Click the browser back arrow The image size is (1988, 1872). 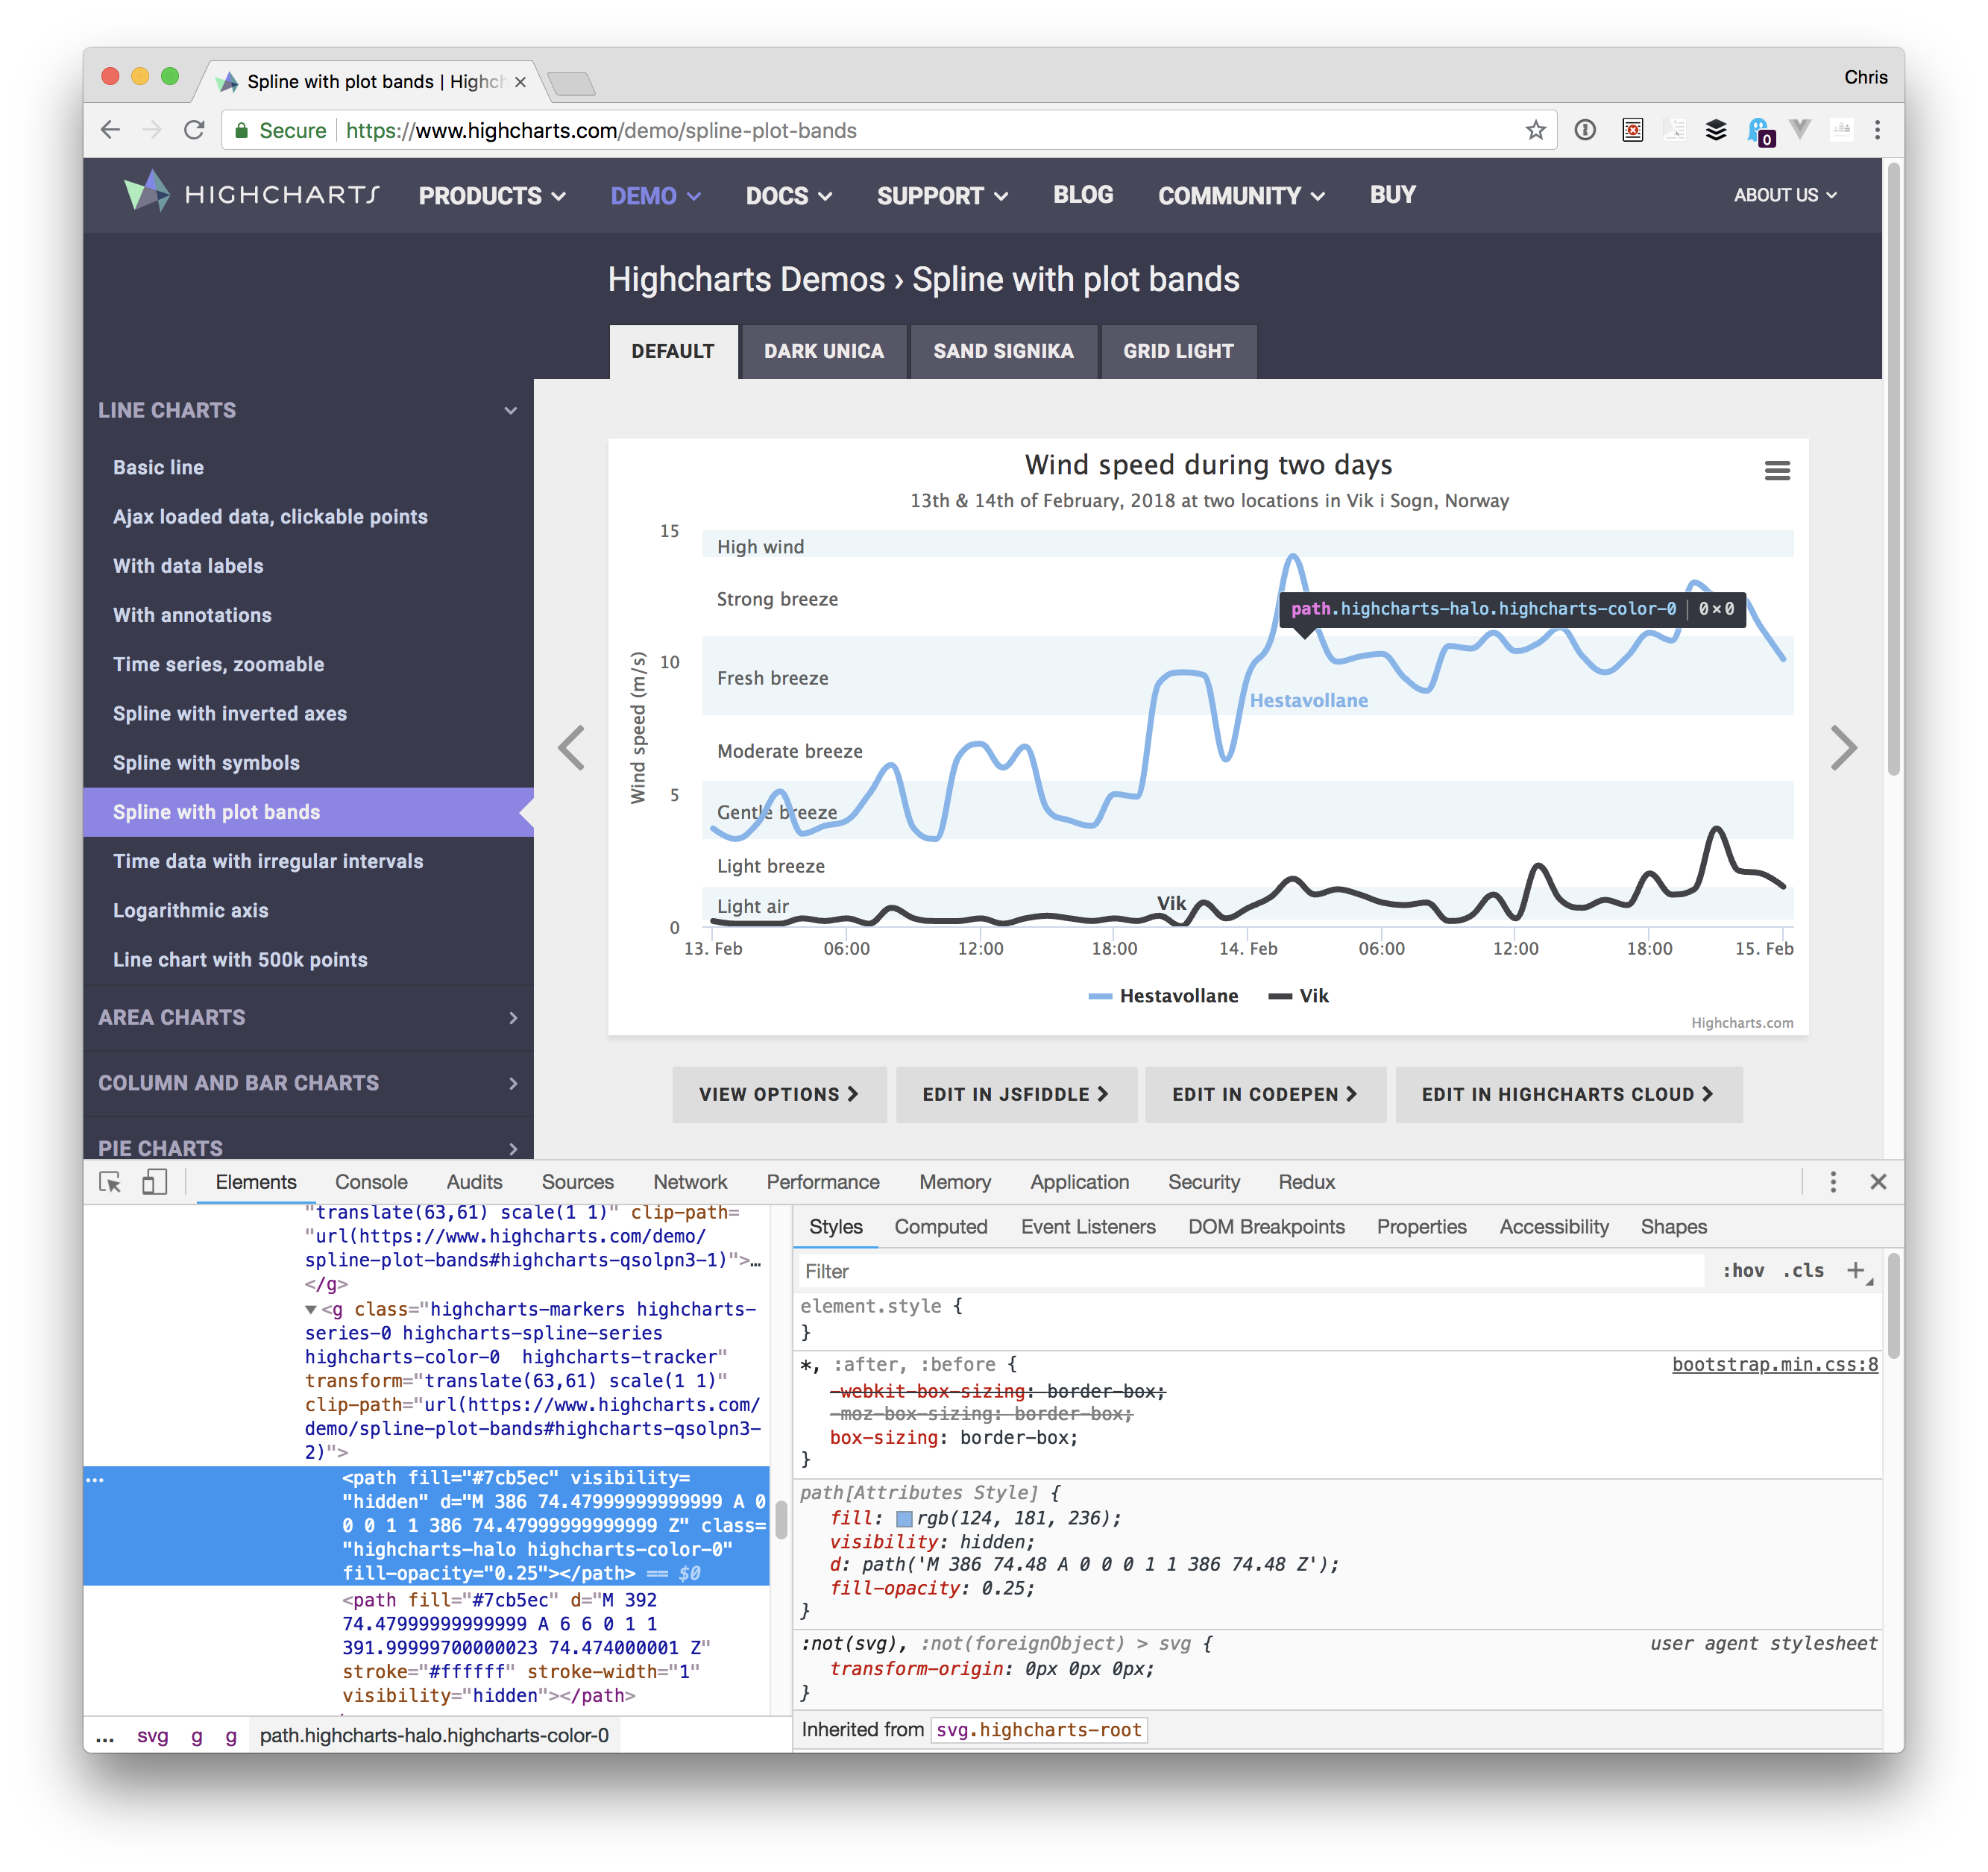pos(111,130)
